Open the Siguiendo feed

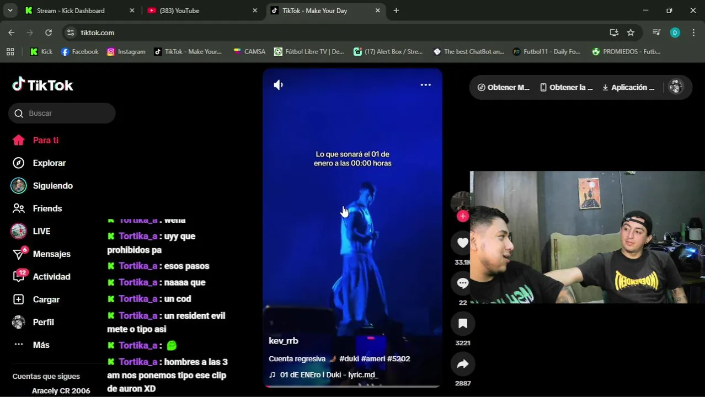click(x=42, y=186)
